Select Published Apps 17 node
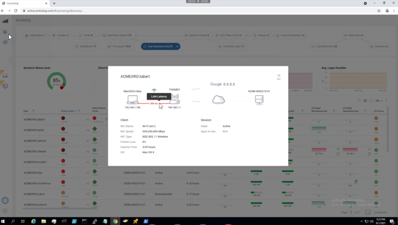The image size is (398, 225). [x=231, y=46]
